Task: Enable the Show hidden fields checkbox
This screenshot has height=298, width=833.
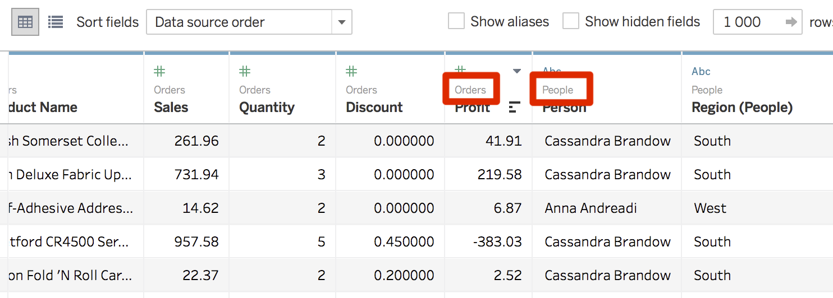Action: pos(571,22)
